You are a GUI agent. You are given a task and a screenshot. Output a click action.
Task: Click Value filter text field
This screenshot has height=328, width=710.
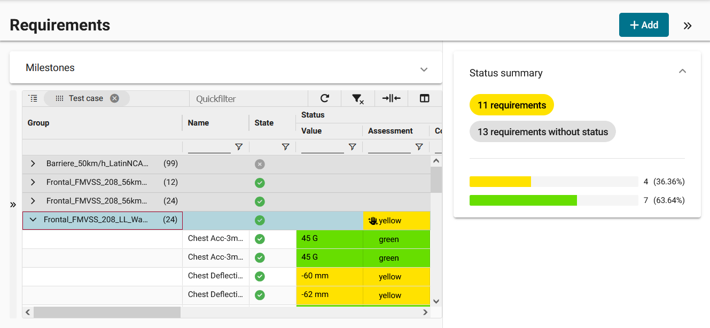coord(323,147)
